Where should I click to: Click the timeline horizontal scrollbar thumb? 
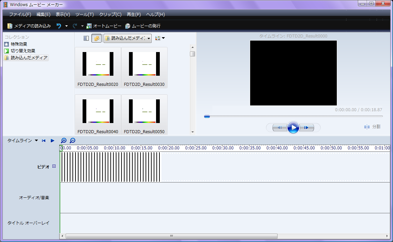tap(171, 236)
